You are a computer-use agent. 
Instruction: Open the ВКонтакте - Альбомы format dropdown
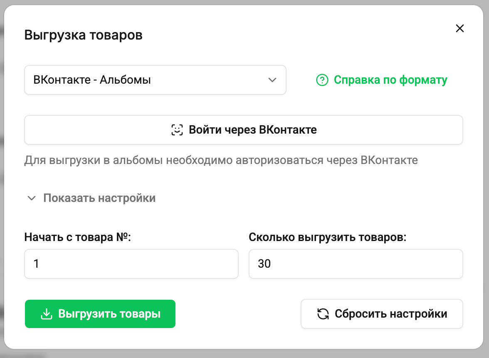(156, 80)
